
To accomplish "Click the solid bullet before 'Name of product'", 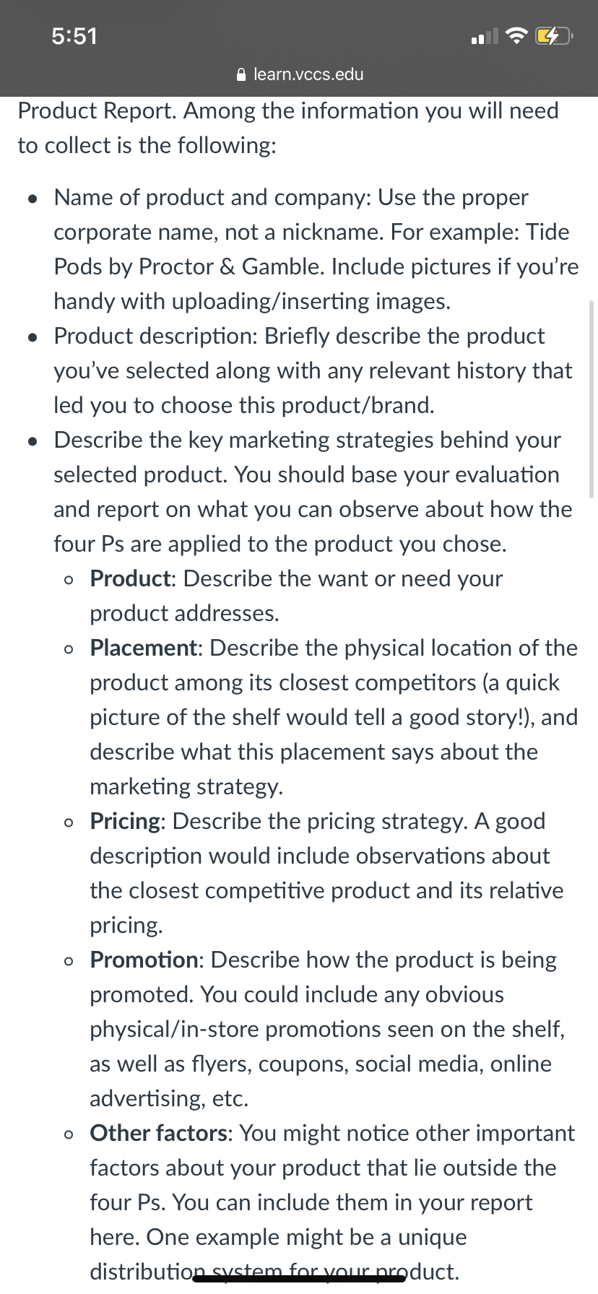I will [32, 199].
